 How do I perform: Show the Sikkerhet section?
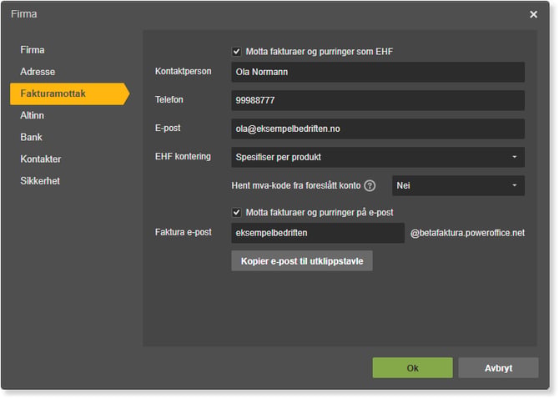pyautogui.click(x=40, y=181)
